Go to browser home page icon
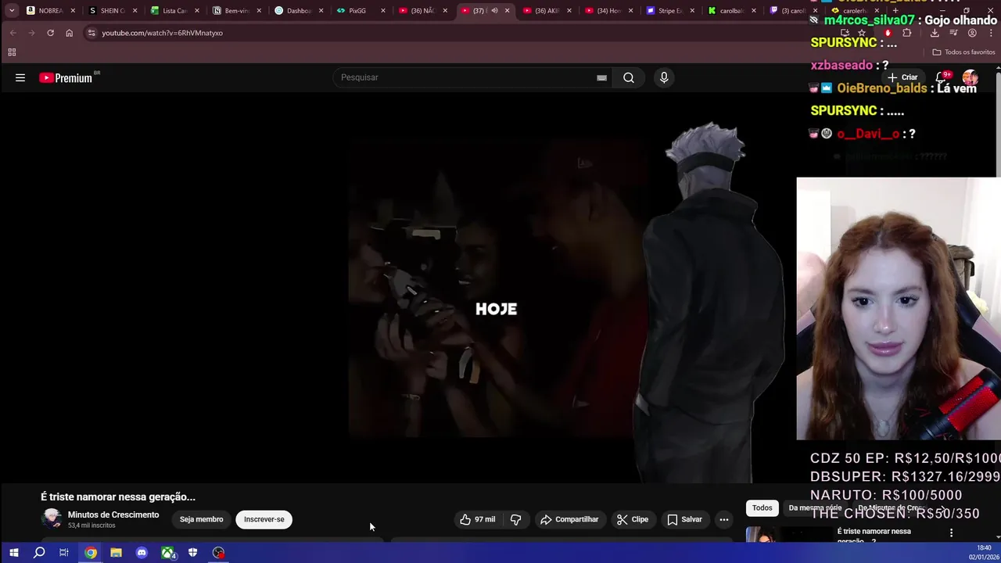The width and height of the screenshot is (1001, 563). click(69, 33)
